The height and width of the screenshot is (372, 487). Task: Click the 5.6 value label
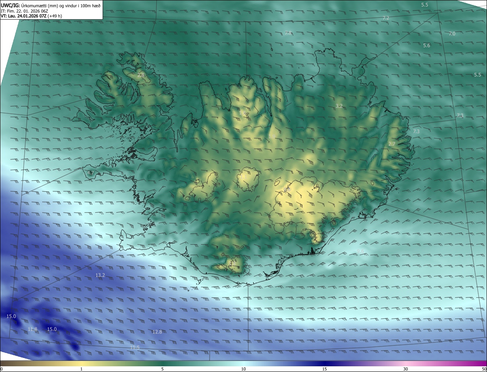427,46
